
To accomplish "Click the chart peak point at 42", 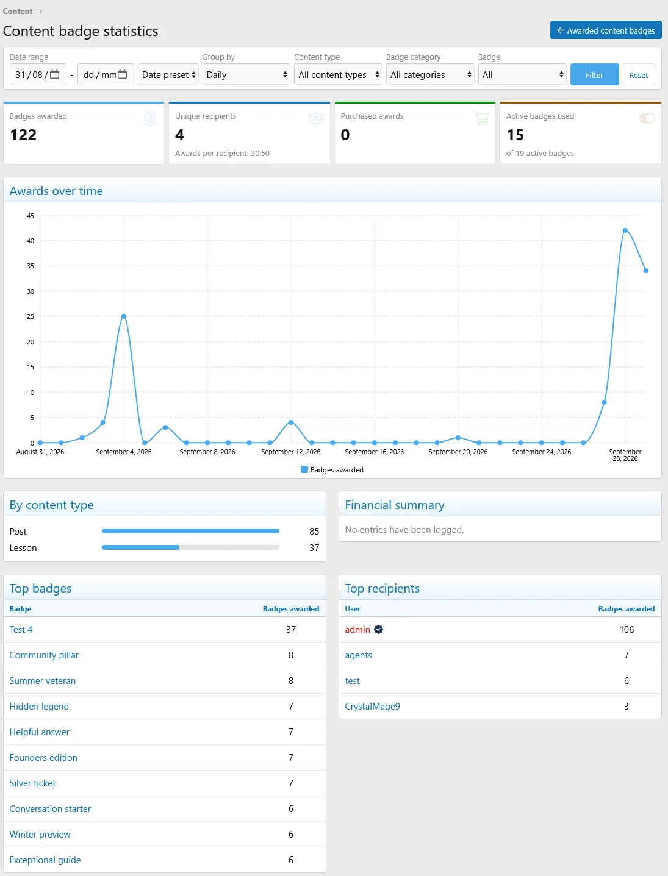I will [625, 230].
